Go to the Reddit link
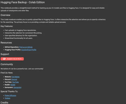 [x=13, y=85]
